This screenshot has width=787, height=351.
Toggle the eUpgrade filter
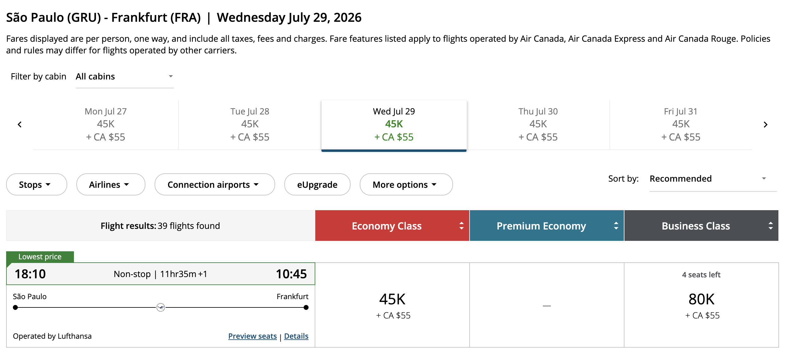[x=317, y=185]
